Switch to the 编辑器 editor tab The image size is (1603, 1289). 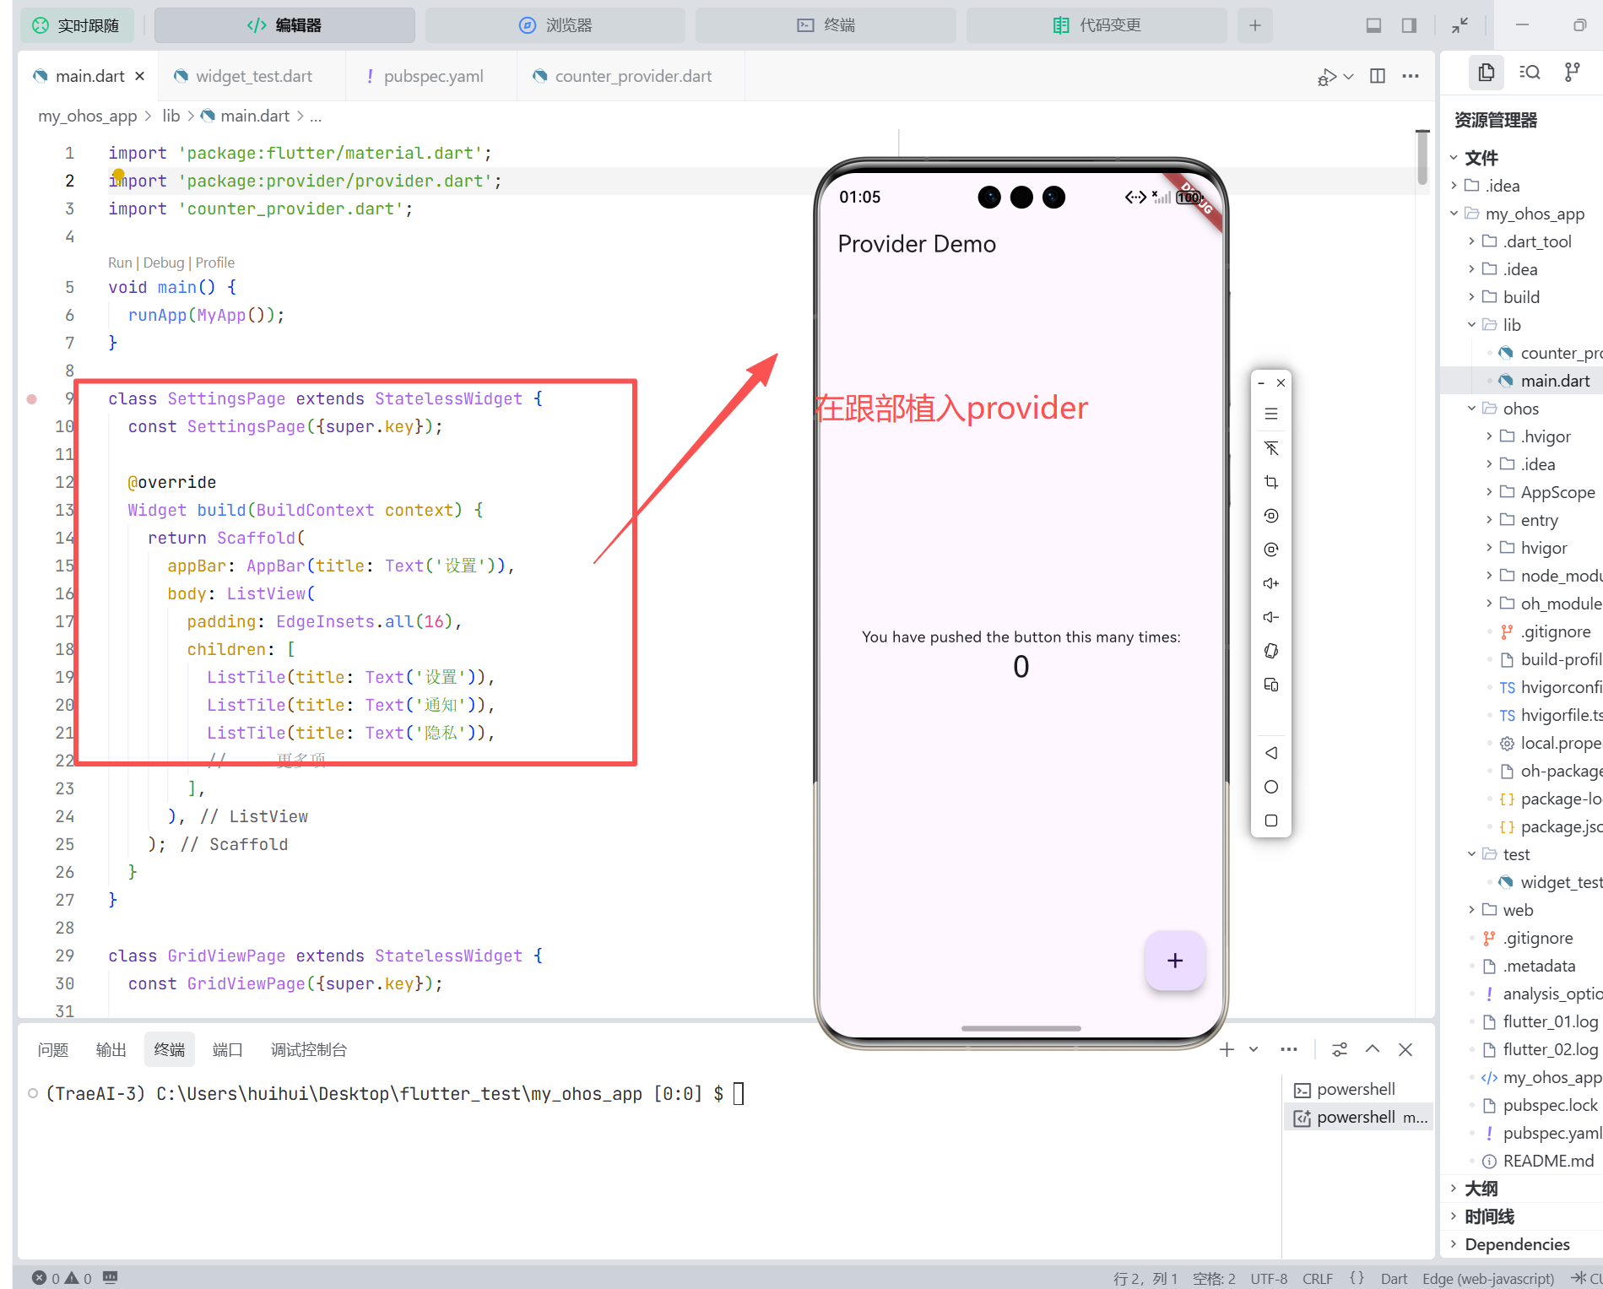coord(284,25)
